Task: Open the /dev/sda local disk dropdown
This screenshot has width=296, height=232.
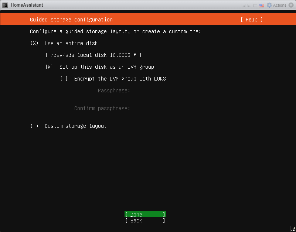Action: (93, 55)
